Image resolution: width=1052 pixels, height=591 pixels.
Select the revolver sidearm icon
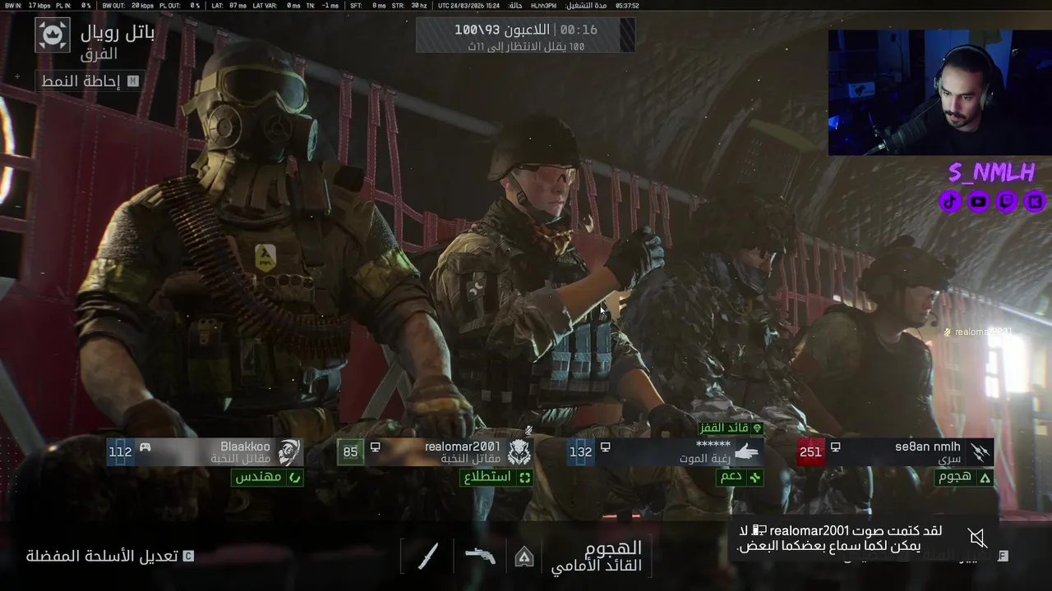pyautogui.click(x=480, y=556)
